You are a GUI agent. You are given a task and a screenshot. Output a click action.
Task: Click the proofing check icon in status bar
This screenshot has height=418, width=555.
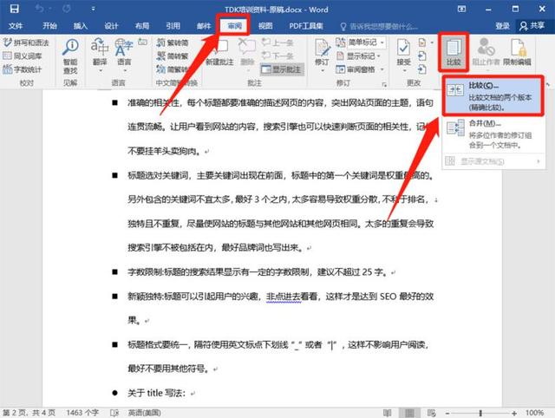[x=114, y=413]
